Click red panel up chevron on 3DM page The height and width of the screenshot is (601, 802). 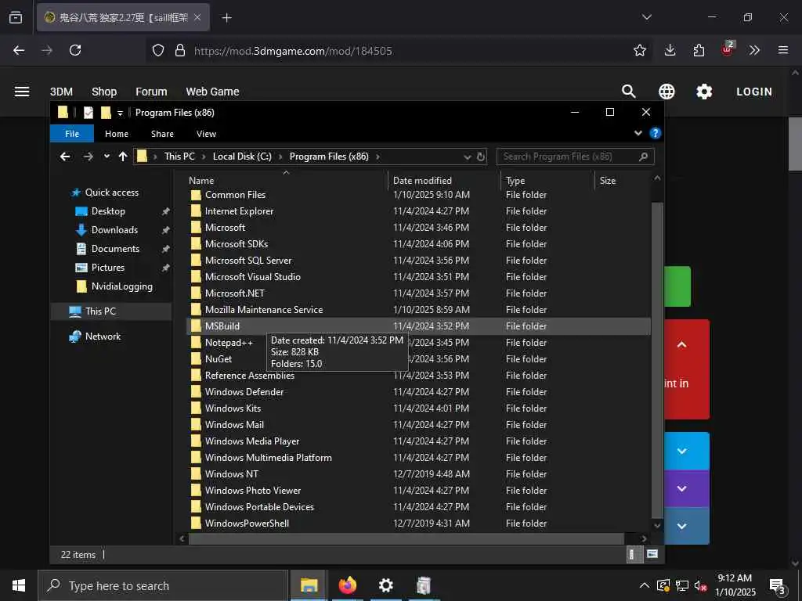682,344
